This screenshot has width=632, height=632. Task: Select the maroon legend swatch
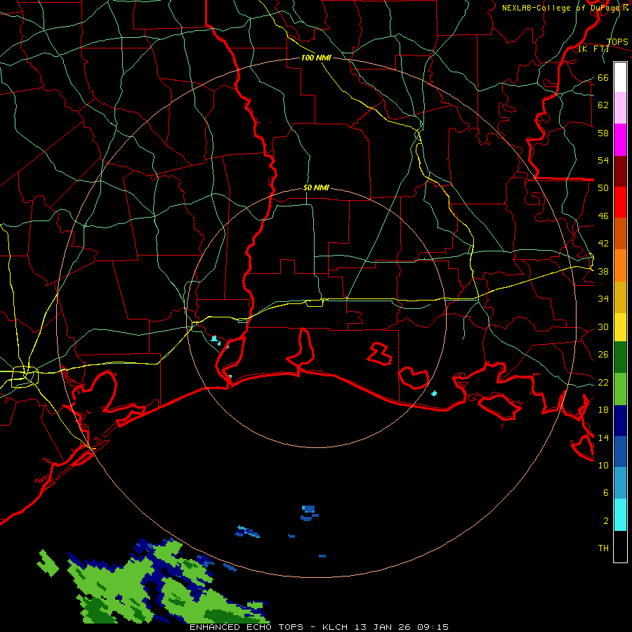(620, 171)
